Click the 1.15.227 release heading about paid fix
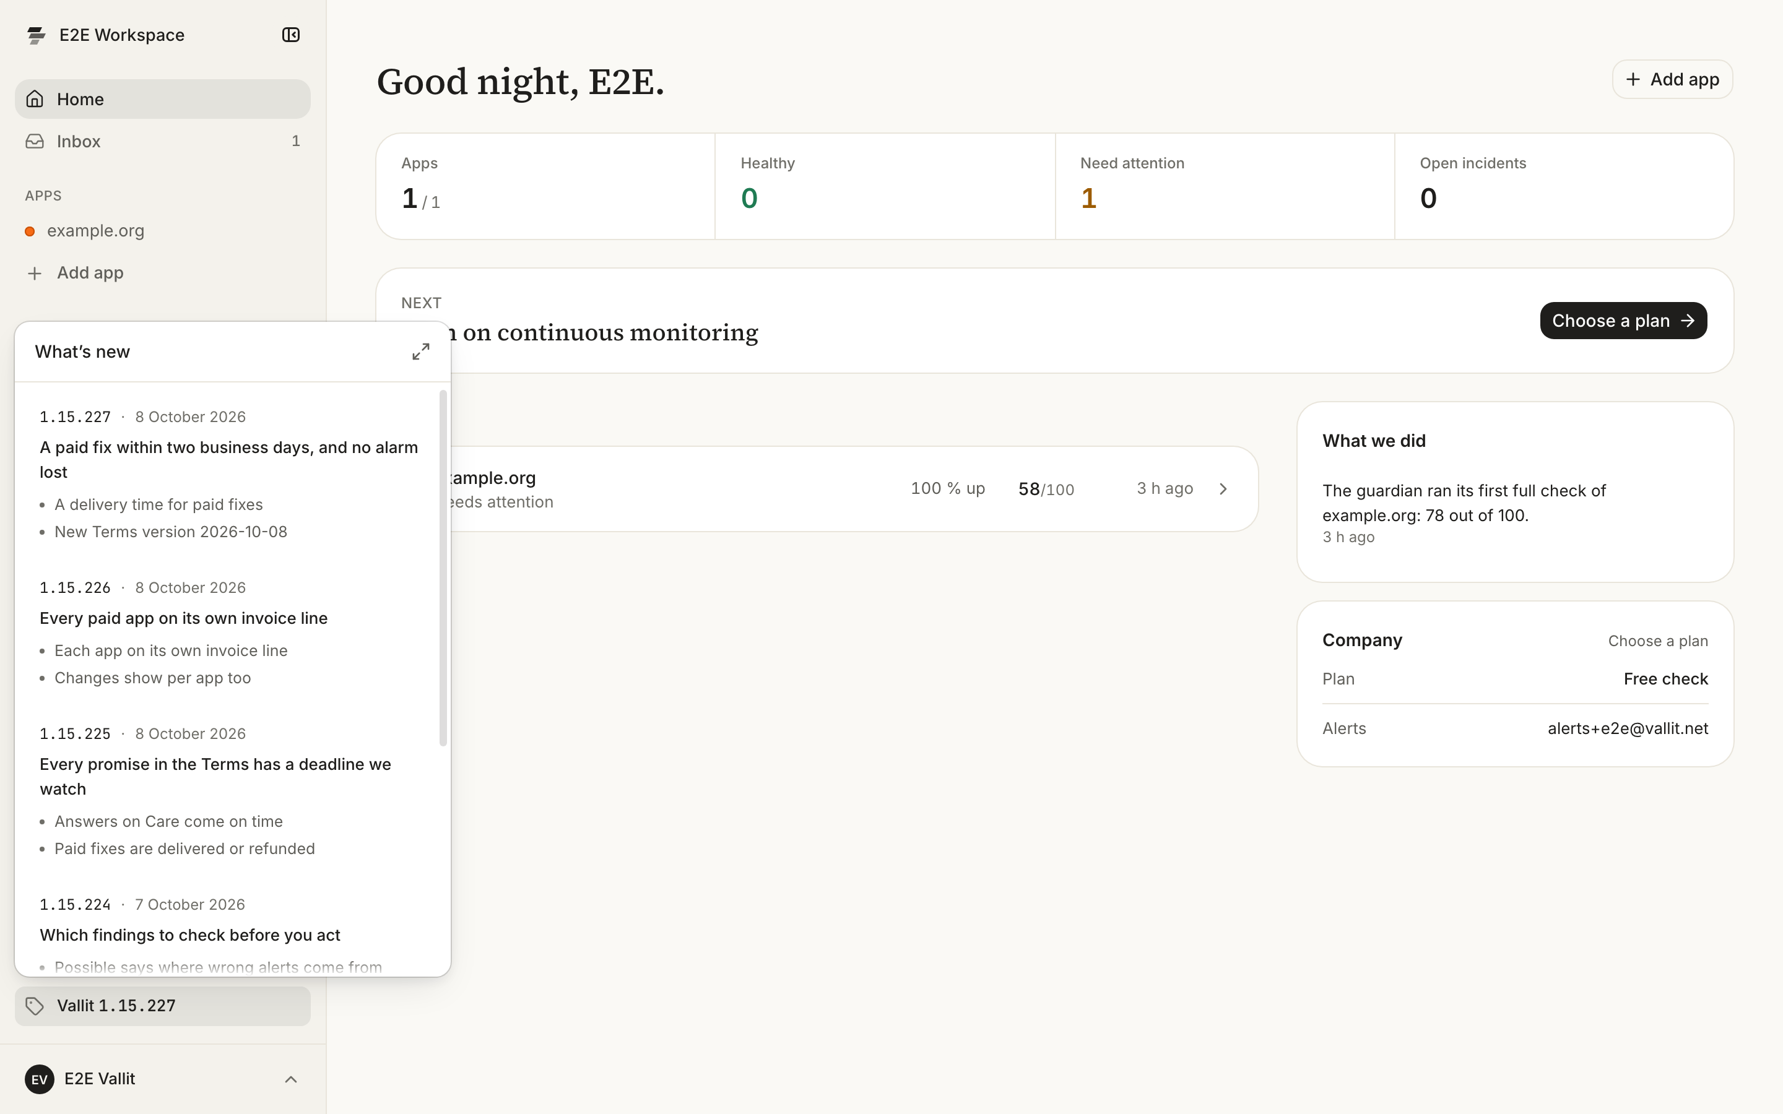Screen dimensions: 1783x1114 [229, 460]
